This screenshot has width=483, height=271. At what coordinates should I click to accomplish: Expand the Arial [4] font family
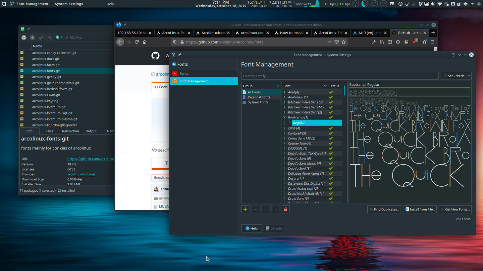[x=285, y=92]
